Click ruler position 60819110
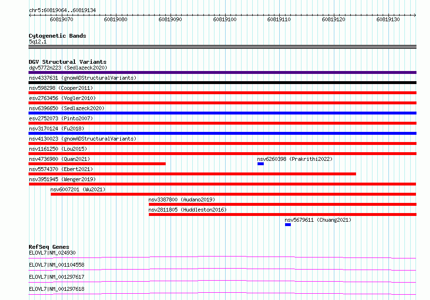 [279, 19]
